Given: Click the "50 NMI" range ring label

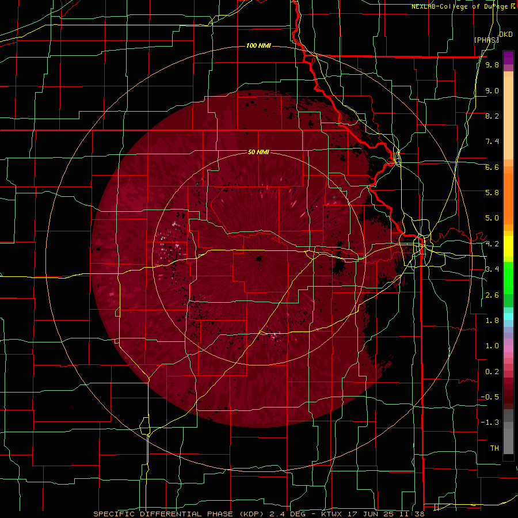Looking at the screenshot, I should pyautogui.click(x=258, y=152).
